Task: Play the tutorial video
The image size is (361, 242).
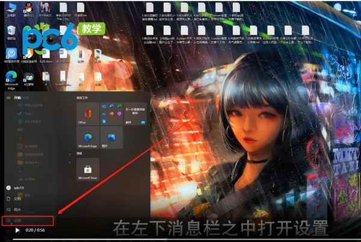Action: pyautogui.click(x=17, y=230)
